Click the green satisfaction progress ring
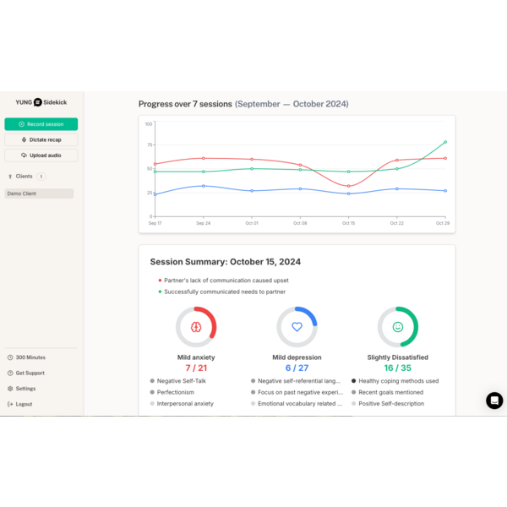 click(x=398, y=327)
